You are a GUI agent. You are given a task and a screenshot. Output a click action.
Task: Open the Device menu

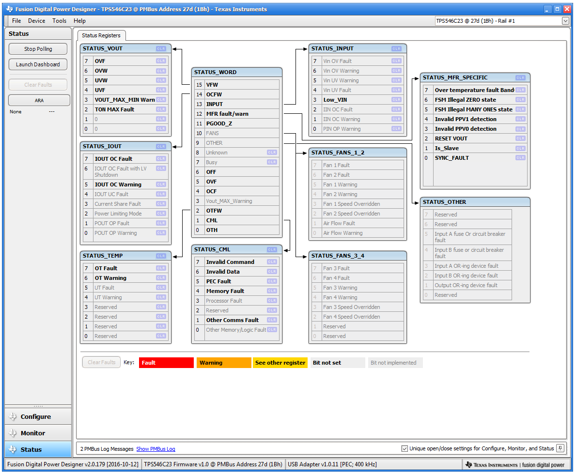(36, 20)
